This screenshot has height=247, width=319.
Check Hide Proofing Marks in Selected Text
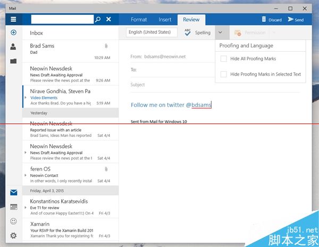tap(224, 74)
